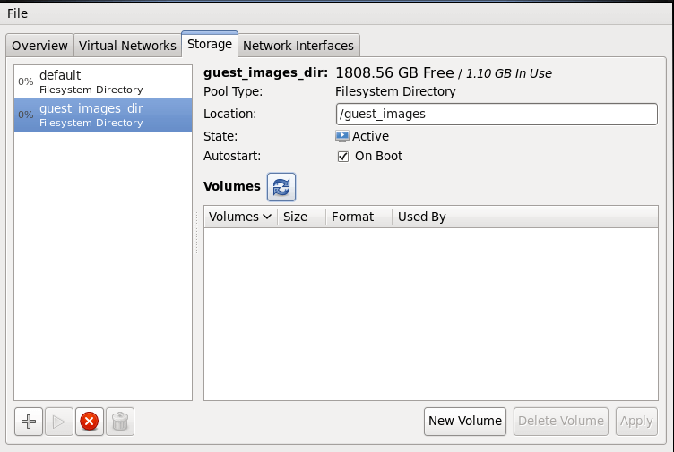This screenshot has width=674, height=452.
Task: Switch to the Overview tab
Action: tap(39, 46)
